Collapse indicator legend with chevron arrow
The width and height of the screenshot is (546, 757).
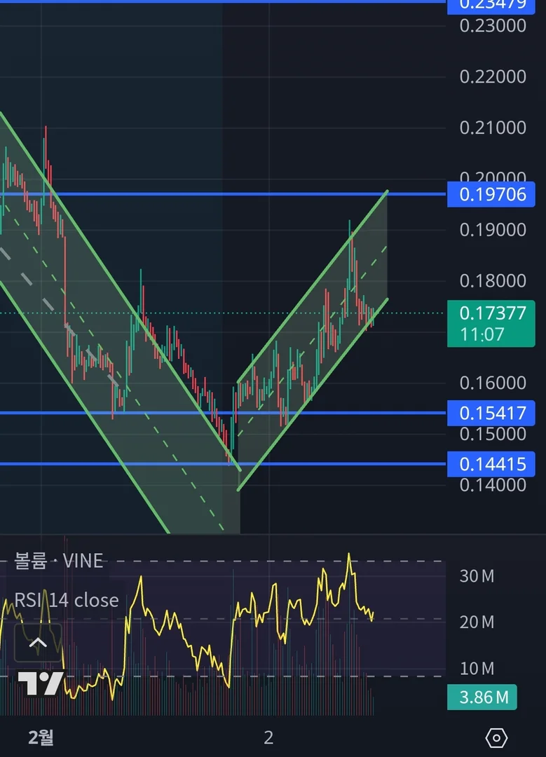(38, 643)
